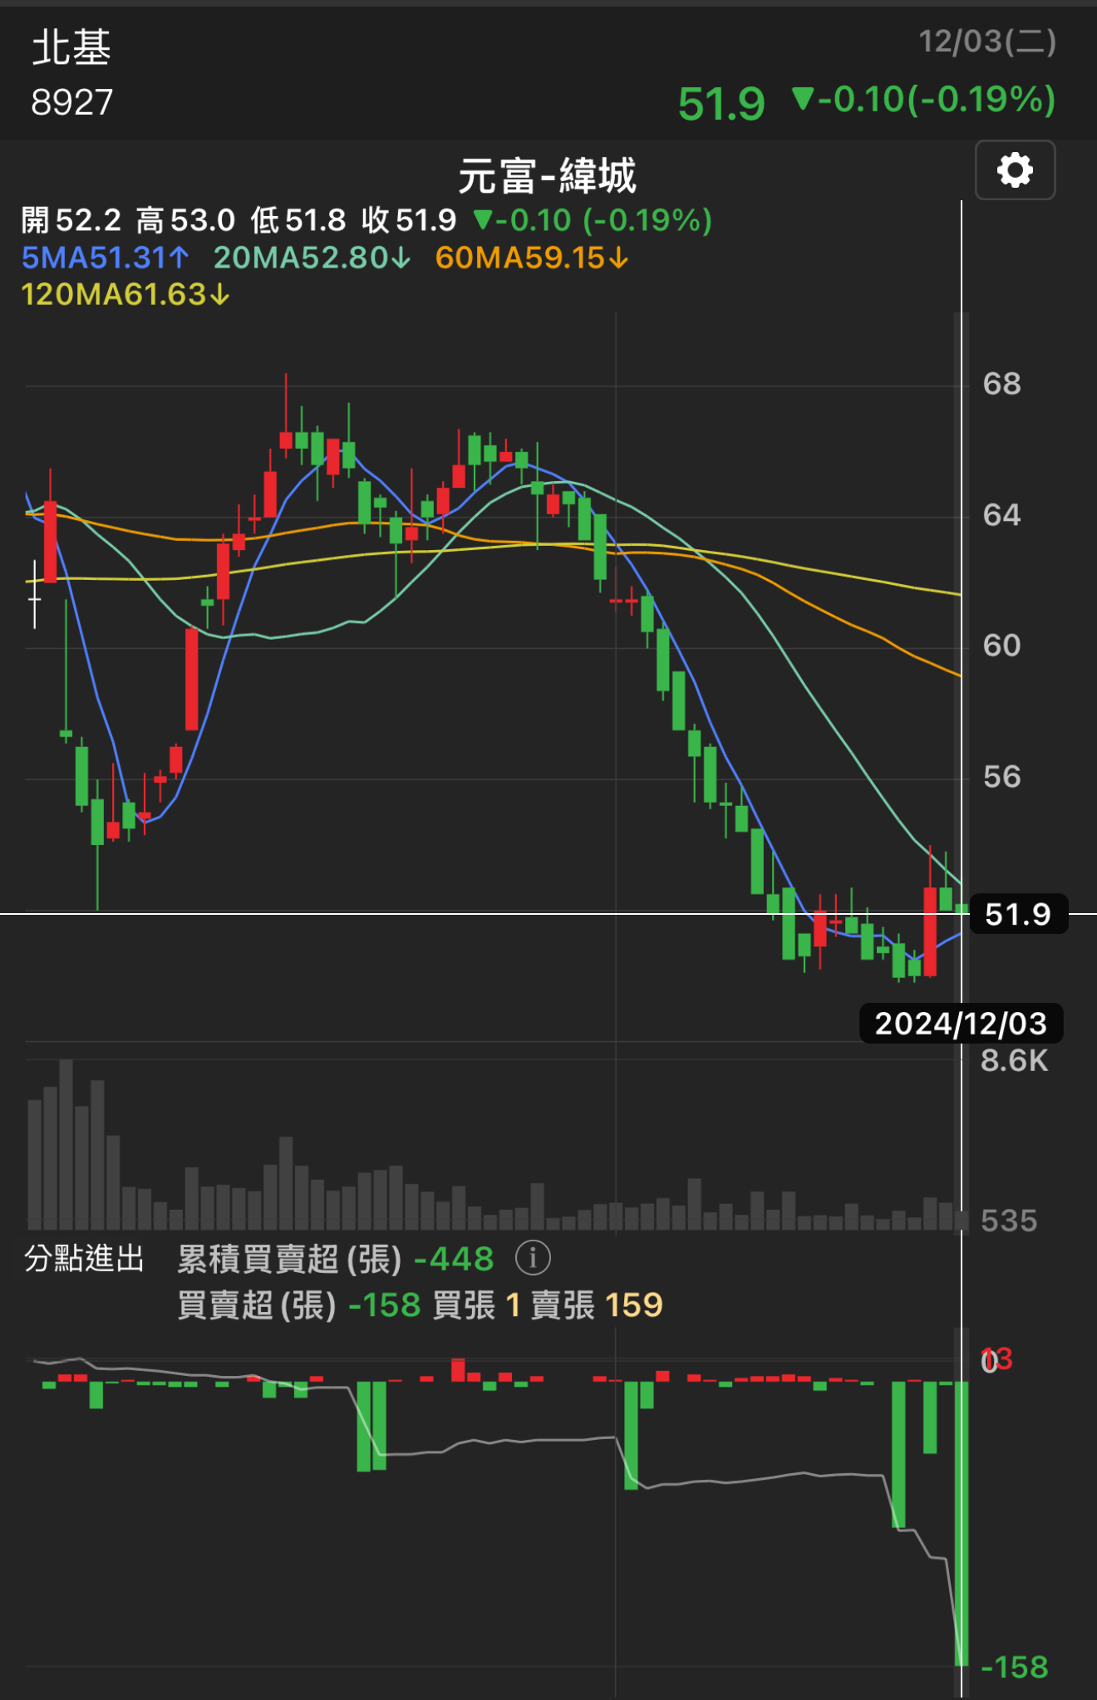This screenshot has height=1700, width=1097.
Task: Tap the 120MA61.63 moving average label
Action: [125, 294]
